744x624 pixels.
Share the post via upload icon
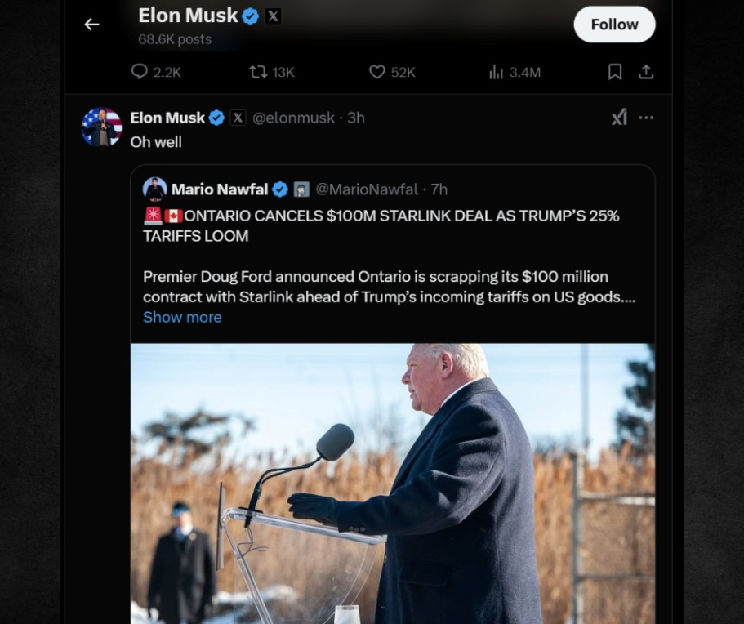(646, 72)
